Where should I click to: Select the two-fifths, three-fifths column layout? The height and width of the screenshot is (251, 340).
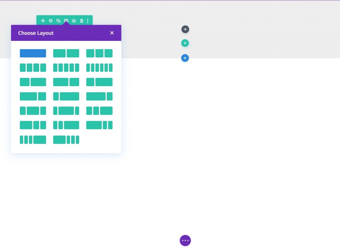[33, 82]
